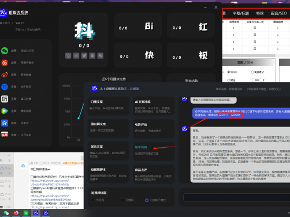290x217 pixels.
Task: Open Firefox from the taskbar
Action: (16, 213)
